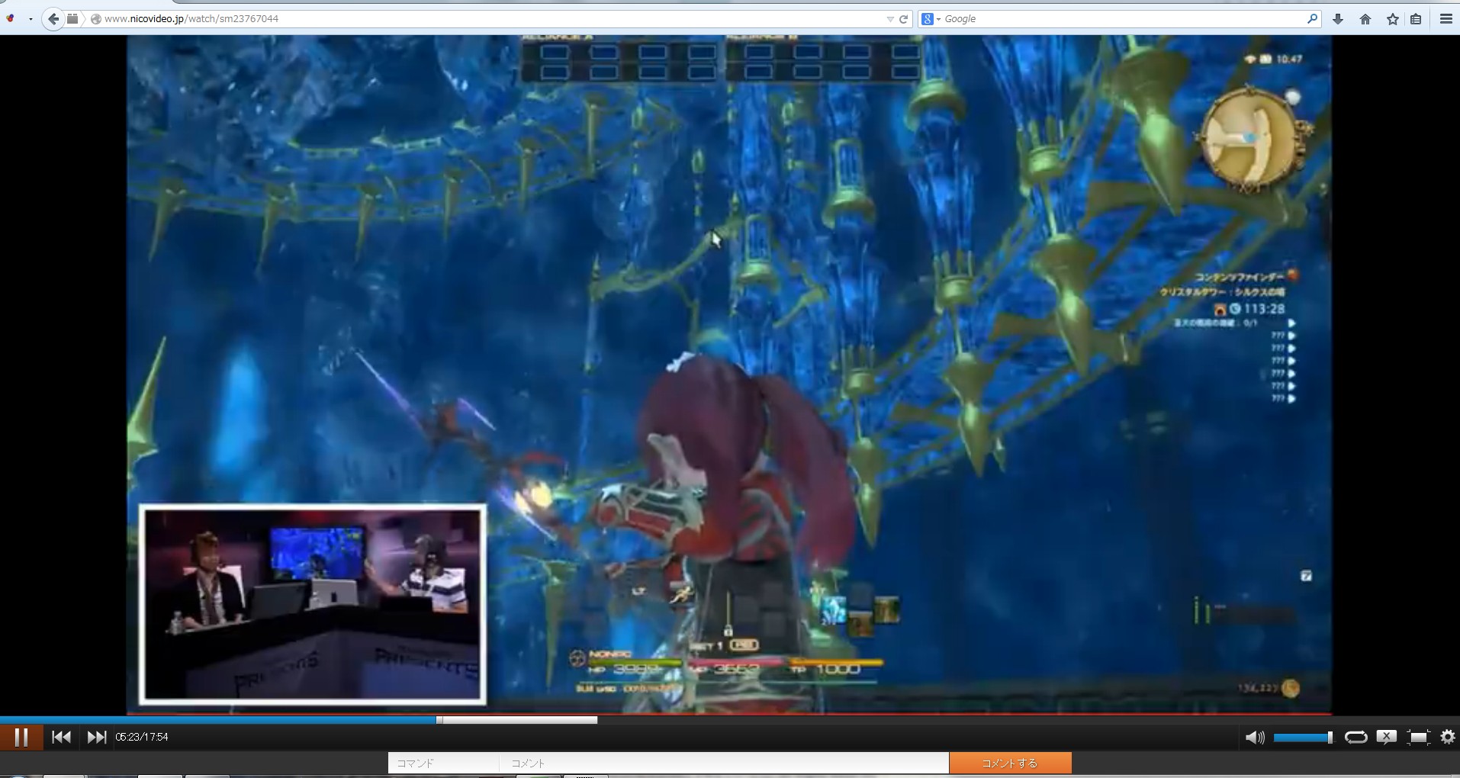Screen dimensions: 1460x778
Task: Click the 113:28 duty timer text
Action: click(1264, 309)
